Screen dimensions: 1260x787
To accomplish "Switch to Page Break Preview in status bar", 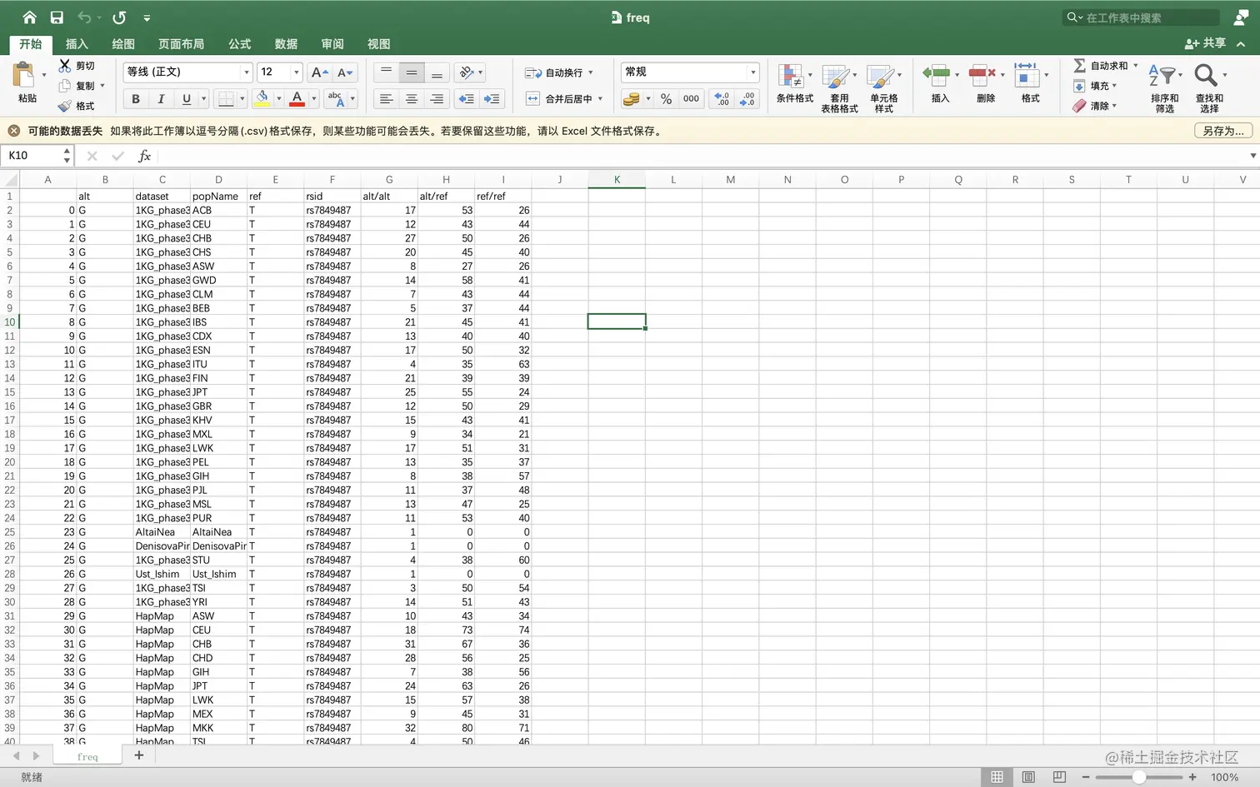I will pyautogui.click(x=1059, y=777).
